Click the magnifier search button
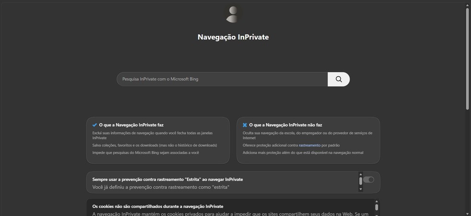 338,79
